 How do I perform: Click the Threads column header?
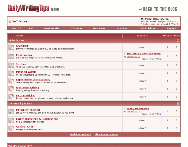pos(167,36)
